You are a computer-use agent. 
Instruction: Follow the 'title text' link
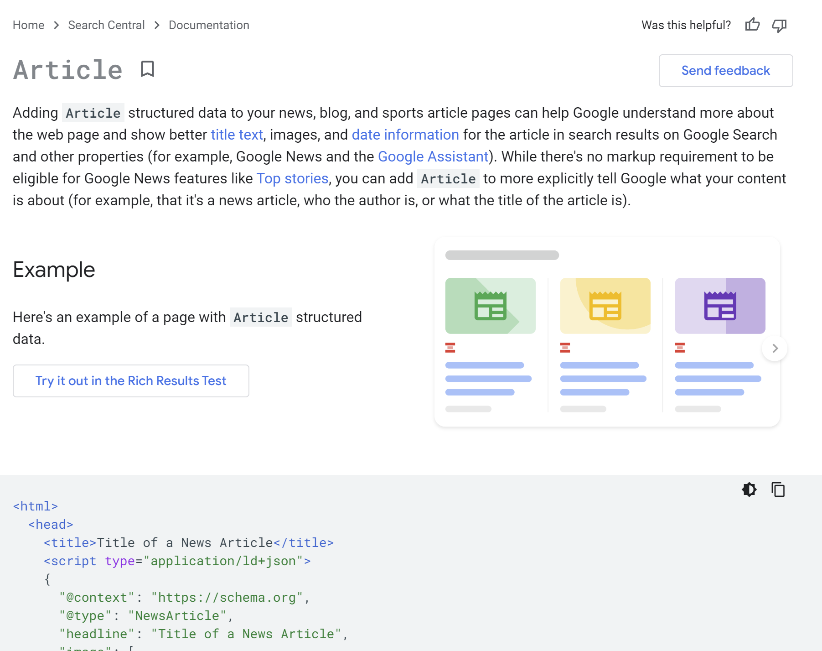click(x=237, y=135)
